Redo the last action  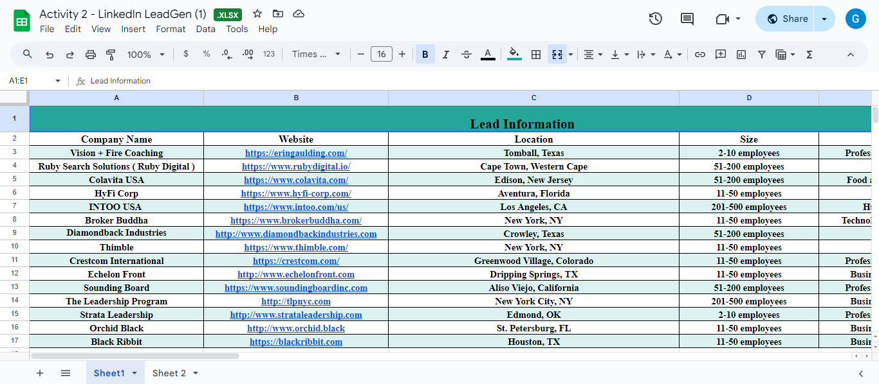(70, 55)
